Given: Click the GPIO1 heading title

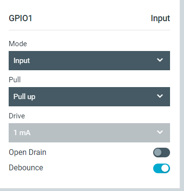Looking at the screenshot, I should pyautogui.click(x=21, y=18).
